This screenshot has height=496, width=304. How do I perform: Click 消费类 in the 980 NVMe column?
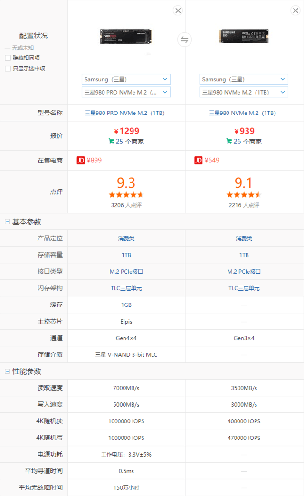pyautogui.click(x=244, y=238)
